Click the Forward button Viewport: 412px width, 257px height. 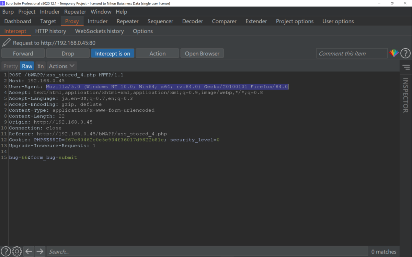(23, 53)
